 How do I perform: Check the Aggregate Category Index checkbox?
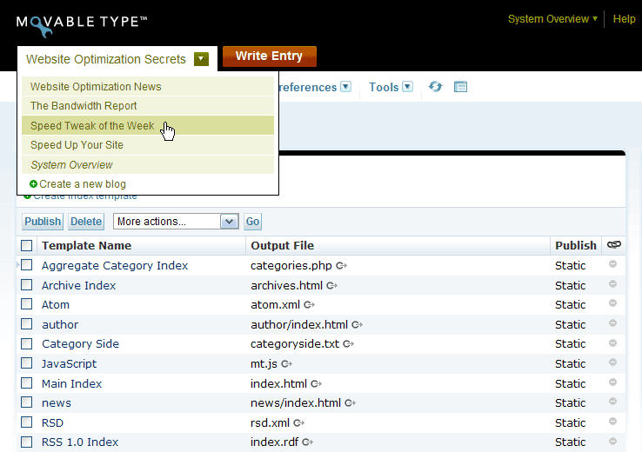coord(27,265)
